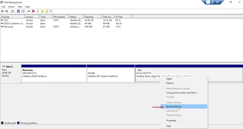Click the pin icon on the remote session bar
Viewport: 243px width, 129px height.
click(x=208, y=2)
